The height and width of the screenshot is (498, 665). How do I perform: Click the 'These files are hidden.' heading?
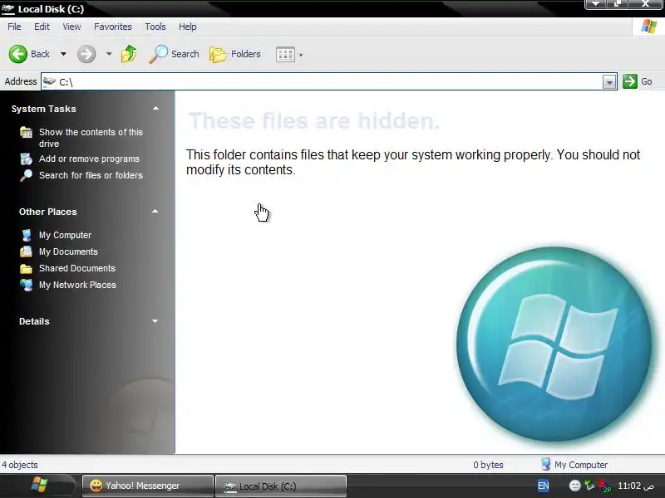314,120
